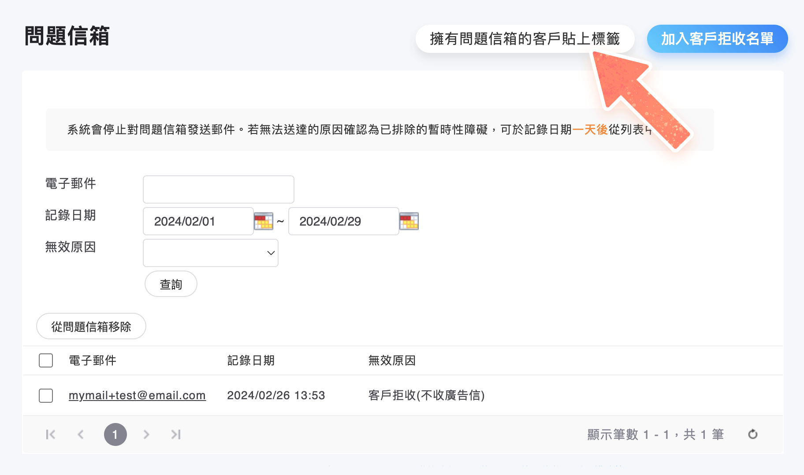Sort by 電子郵件 column header
804x475 pixels.
click(93, 360)
